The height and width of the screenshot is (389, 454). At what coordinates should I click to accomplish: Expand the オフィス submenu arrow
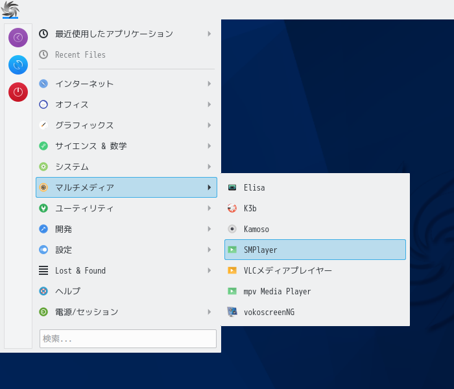click(209, 104)
